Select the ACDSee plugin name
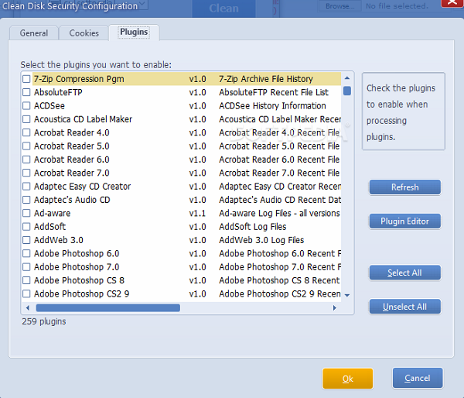464x398 pixels. [x=49, y=106]
